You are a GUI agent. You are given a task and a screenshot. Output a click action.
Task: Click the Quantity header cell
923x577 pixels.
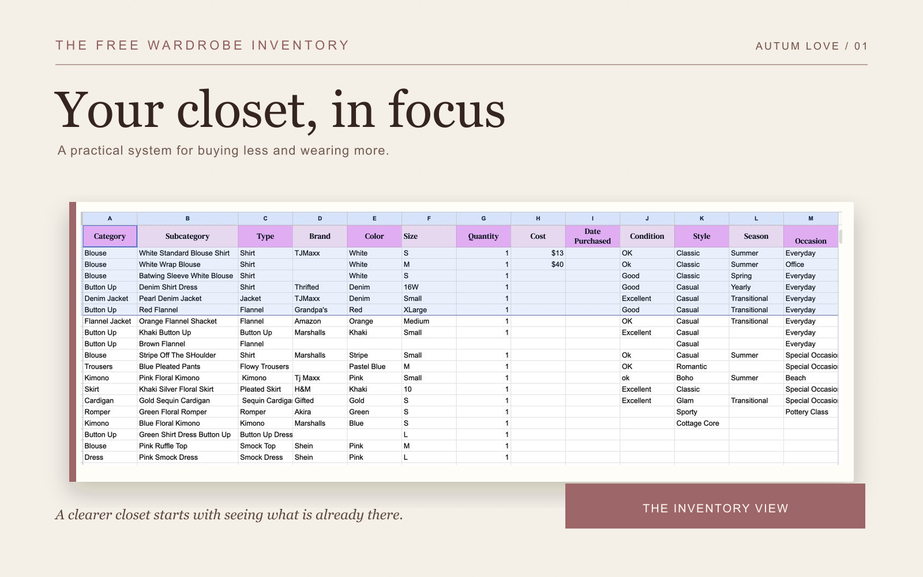click(x=483, y=236)
